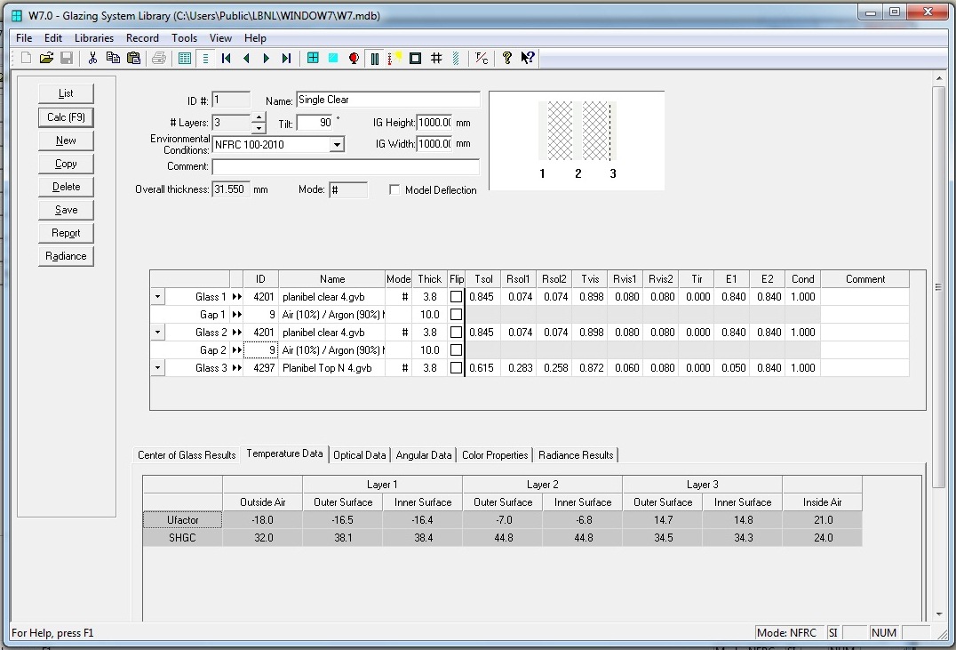Image resolution: width=956 pixels, height=650 pixels.
Task: Tick Flip checkbox for Glass 2
Action: click(x=456, y=332)
